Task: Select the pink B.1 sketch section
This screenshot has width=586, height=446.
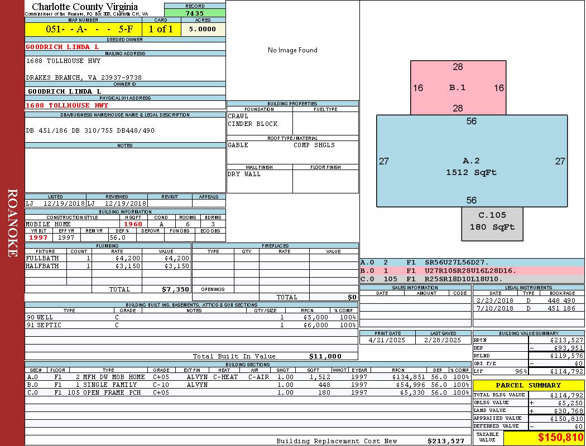Action: tap(458, 88)
